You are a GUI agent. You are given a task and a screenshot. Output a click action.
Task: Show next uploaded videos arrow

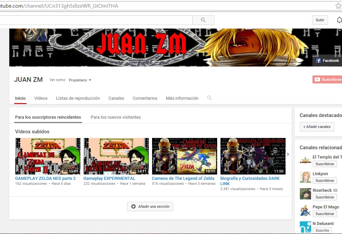click(x=288, y=154)
